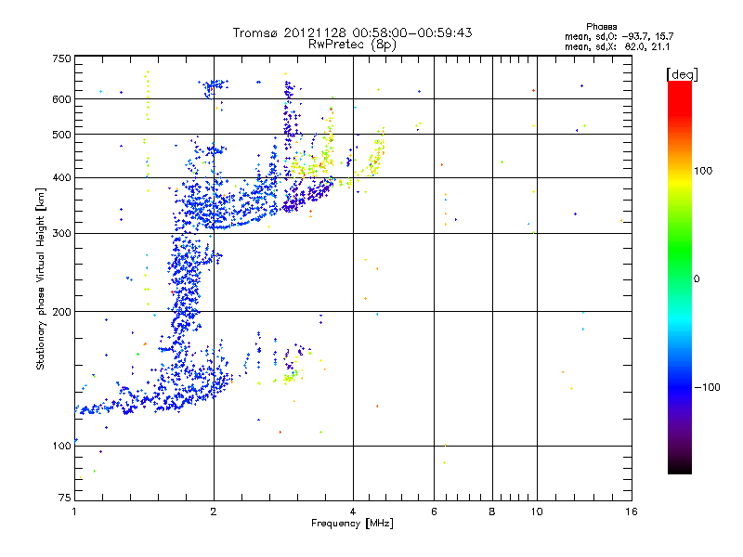Click the 'Stationary phase Virtual Height [km]' axis label
The height and width of the screenshot is (557, 743).
tap(41, 279)
